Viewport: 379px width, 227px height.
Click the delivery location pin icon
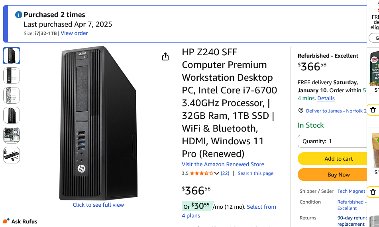[301, 111]
